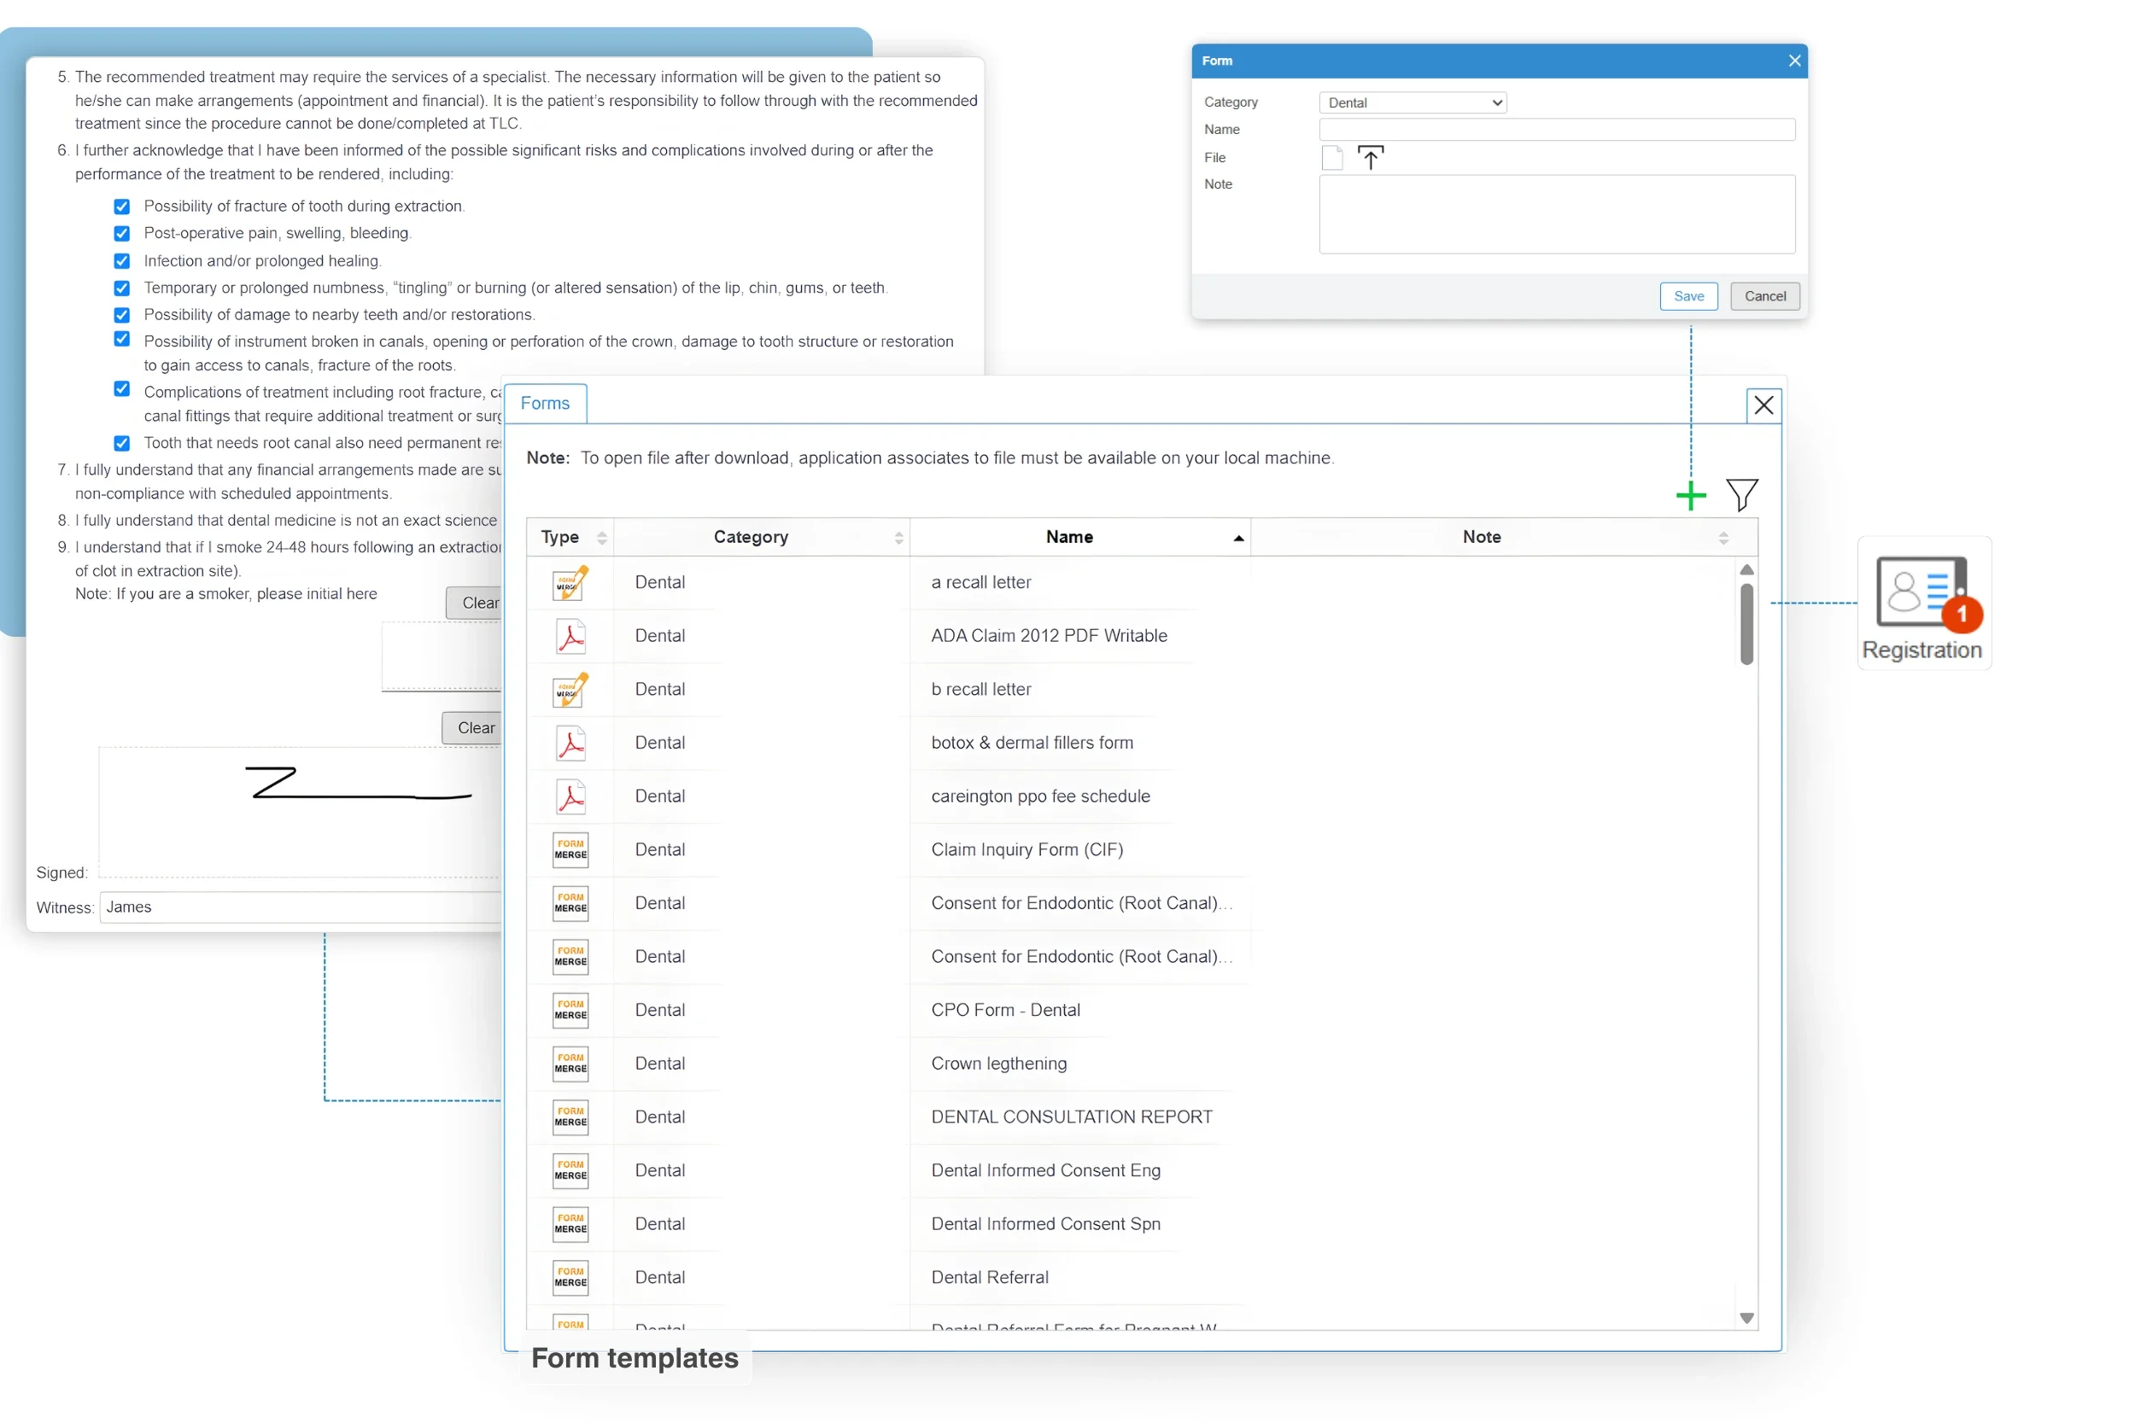Click the PDF icon for ADA Claim 2012
The height and width of the screenshot is (1423, 2135).
coord(569,636)
